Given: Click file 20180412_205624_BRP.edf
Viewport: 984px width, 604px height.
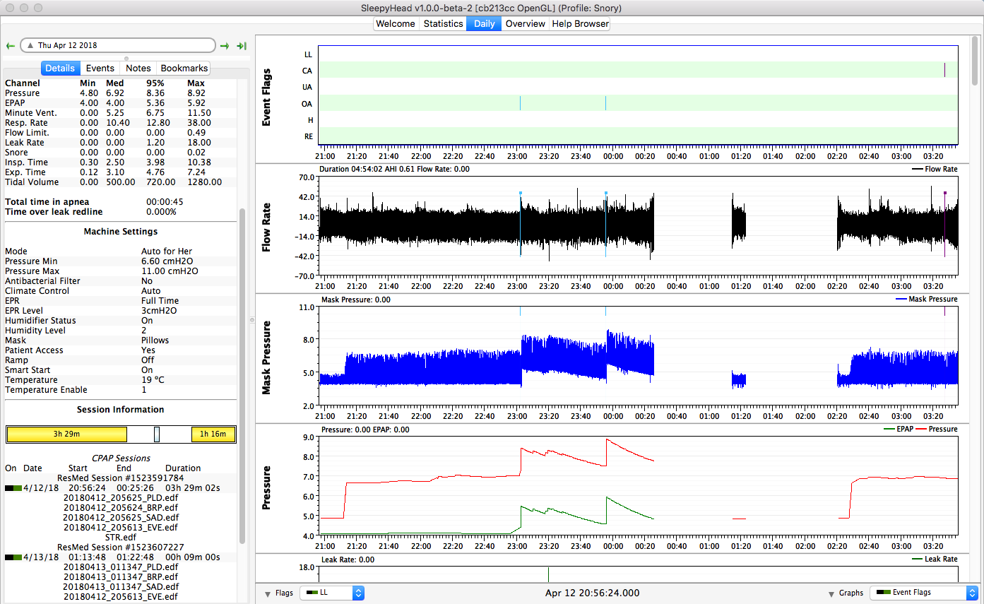Looking at the screenshot, I should pos(120,508).
